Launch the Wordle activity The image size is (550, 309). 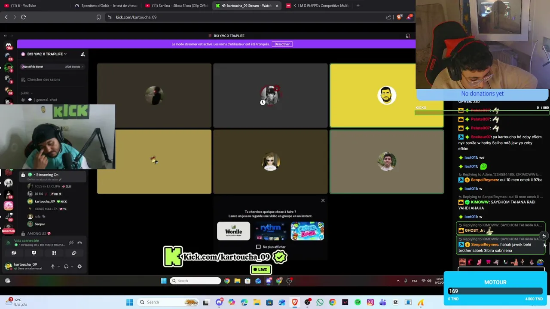point(233,231)
